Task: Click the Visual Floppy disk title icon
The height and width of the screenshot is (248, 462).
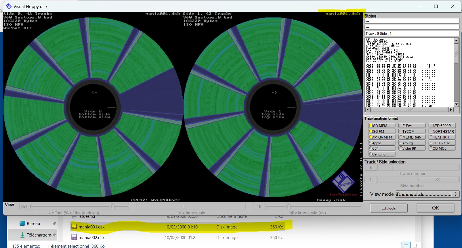Action: click(x=9, y=6)
